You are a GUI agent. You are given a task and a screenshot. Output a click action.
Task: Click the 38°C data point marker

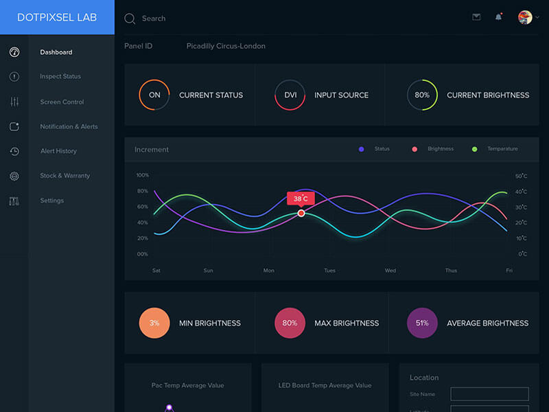click(301, 214)
